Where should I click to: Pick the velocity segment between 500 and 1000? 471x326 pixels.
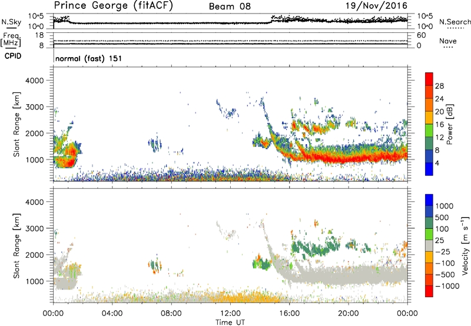point(429,212)
